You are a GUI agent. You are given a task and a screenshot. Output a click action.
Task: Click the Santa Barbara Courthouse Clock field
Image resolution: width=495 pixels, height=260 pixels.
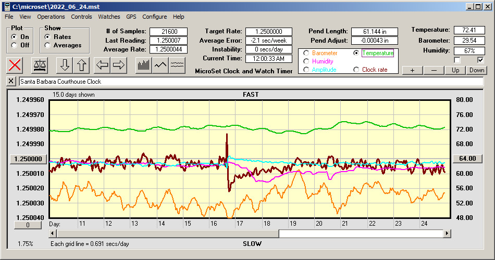click(250, 82)
